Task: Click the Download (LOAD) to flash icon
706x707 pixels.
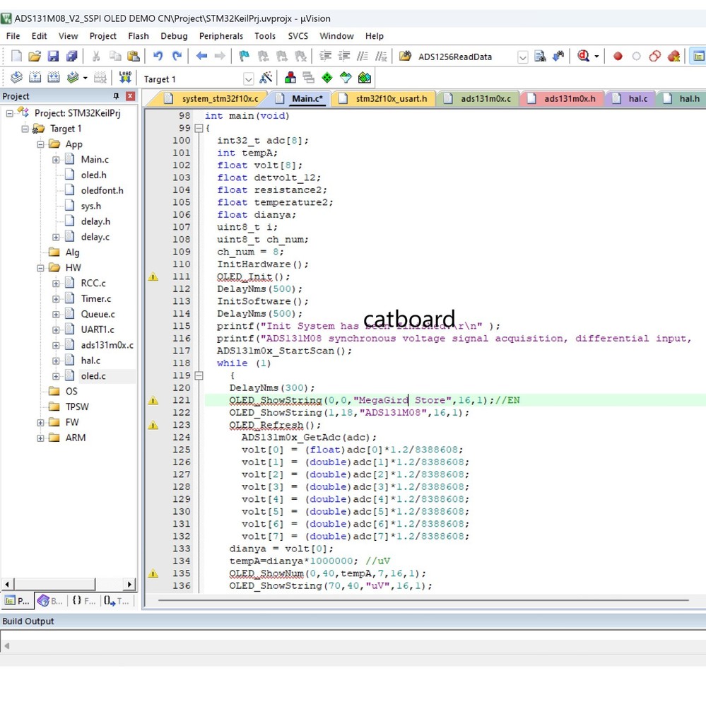Action: tap(125, 78)
